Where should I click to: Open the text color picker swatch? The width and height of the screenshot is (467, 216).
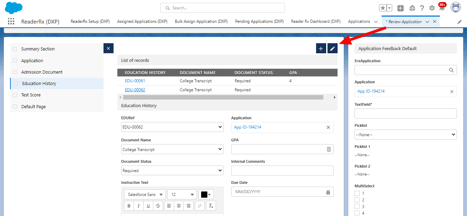pyautogui.click(x=206, y=195)
